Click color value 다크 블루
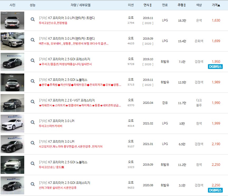Screen dimensions: 228x196 pyautogui.click(x=199, y=103)
